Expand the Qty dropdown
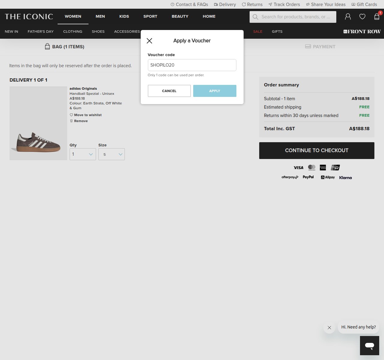 (x=83, y=154)
